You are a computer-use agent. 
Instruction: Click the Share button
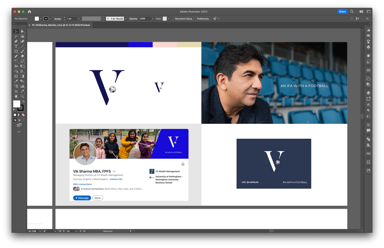pos(342,11)
